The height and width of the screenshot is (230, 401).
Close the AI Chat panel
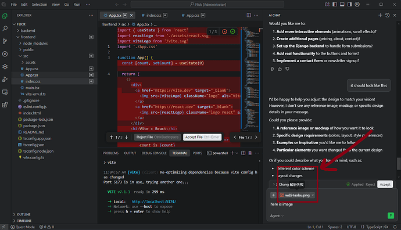tap(395, 15)
